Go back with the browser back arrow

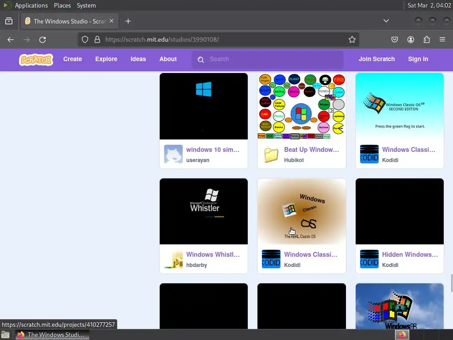11,39
